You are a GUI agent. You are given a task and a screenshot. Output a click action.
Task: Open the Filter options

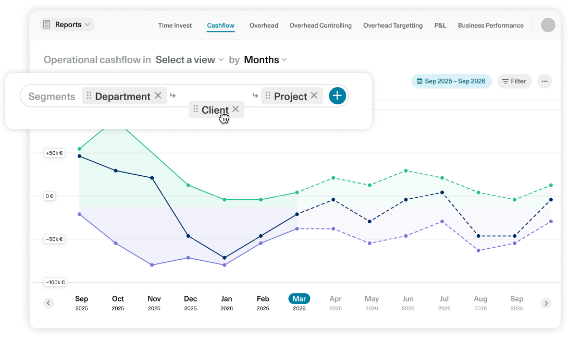pyautogui.click(x=514, y=81)
